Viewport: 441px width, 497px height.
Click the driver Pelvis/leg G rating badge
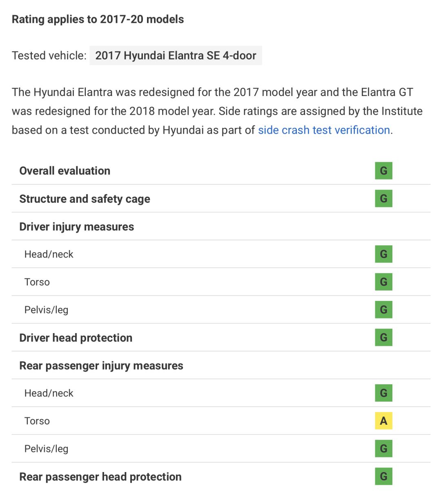(x=383, y=310)
